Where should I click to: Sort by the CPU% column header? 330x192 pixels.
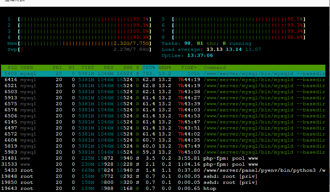tap(148, 68)
